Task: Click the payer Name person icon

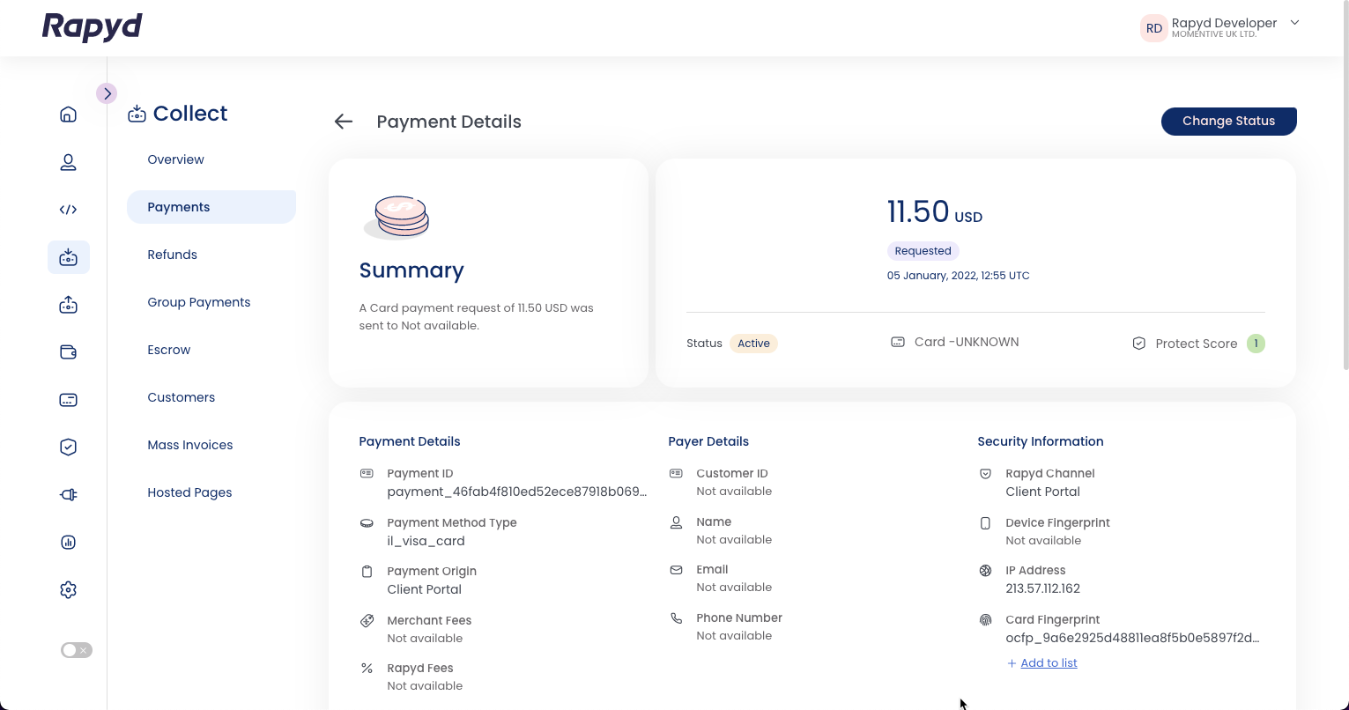Action: click(676, 521)
